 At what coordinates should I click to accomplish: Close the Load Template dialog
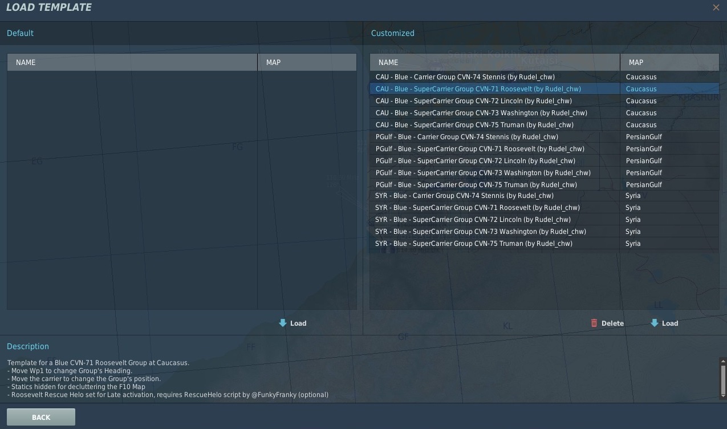click(716, 7)
